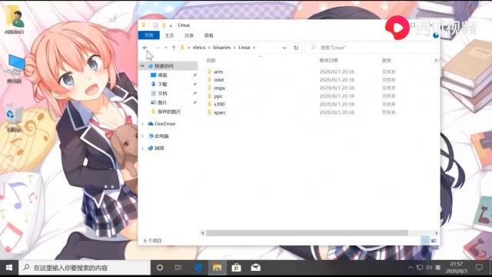Screen dimensions: 492x277
Task: Select 此电脑 in navigation pane
Action: (x=161, y=136)
